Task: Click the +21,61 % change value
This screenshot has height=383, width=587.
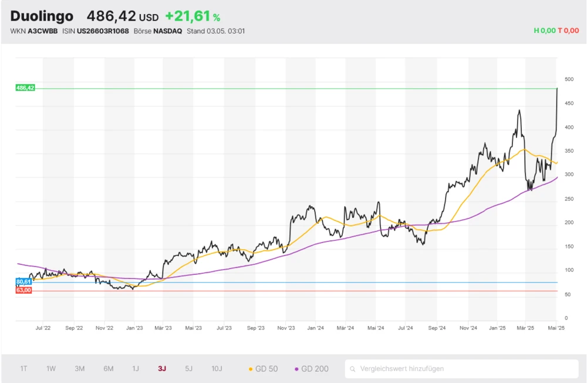Action: coord(193,16)
